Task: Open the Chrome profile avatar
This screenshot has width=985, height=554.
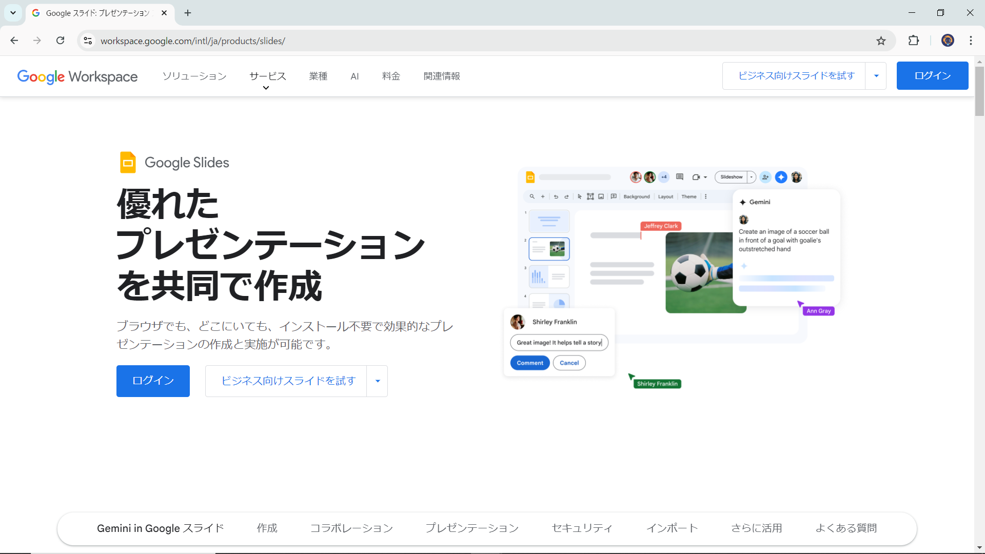Action: pos(948,41)
